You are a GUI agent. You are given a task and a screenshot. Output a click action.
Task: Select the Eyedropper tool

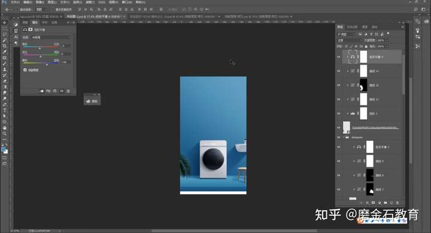point(5,52)
